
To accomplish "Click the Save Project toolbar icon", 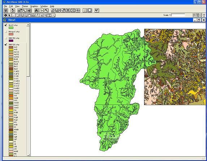I will (x=5, y=10).
